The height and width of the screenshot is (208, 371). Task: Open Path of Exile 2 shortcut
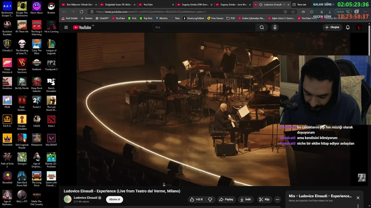(7, 160)
